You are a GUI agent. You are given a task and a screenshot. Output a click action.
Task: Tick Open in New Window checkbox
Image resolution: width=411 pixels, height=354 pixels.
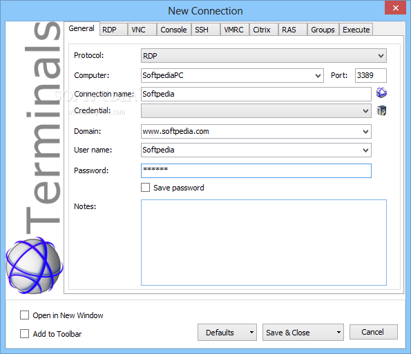point(25,315)
